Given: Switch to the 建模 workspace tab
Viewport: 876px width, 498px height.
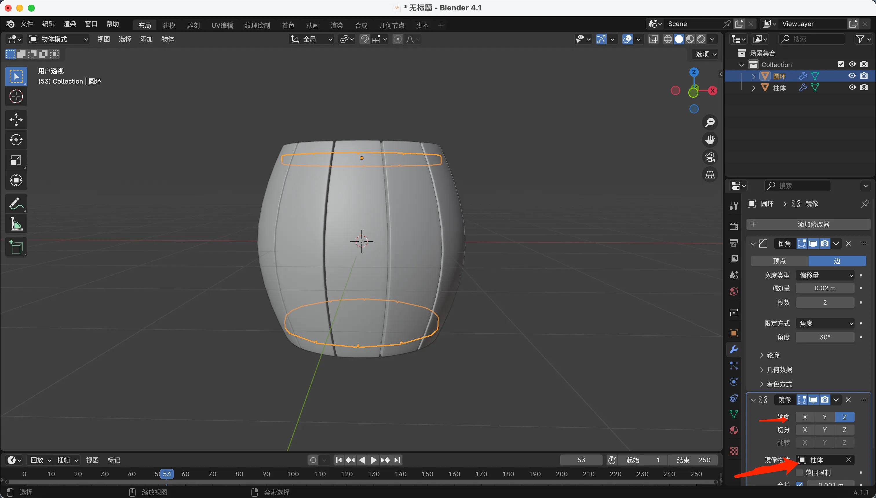Looking at the screenshot, I should tap(169, 25).
